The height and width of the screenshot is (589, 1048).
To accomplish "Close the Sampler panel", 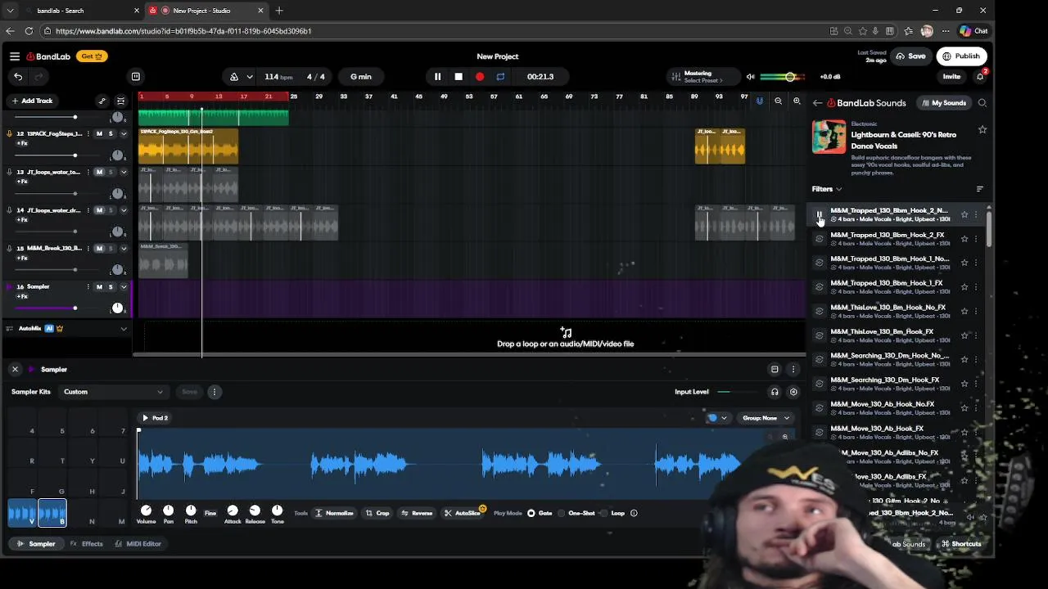I will [15, 370].
